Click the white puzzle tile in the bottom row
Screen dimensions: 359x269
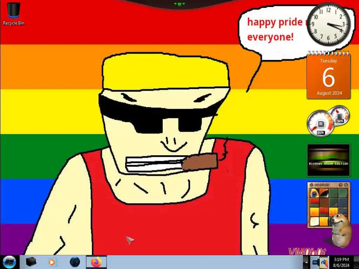314,221
